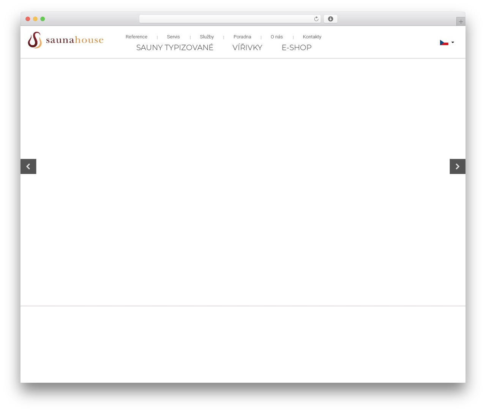Viewport: 486px width, 412px height.
Task: Open the Servis menu item
Action: (174, 37)
